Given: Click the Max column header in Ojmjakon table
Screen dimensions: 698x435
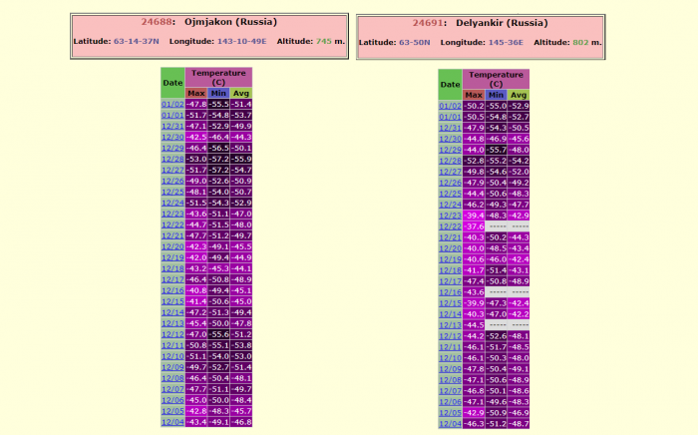Looking at the screenshot, I should tap(196, 93).
